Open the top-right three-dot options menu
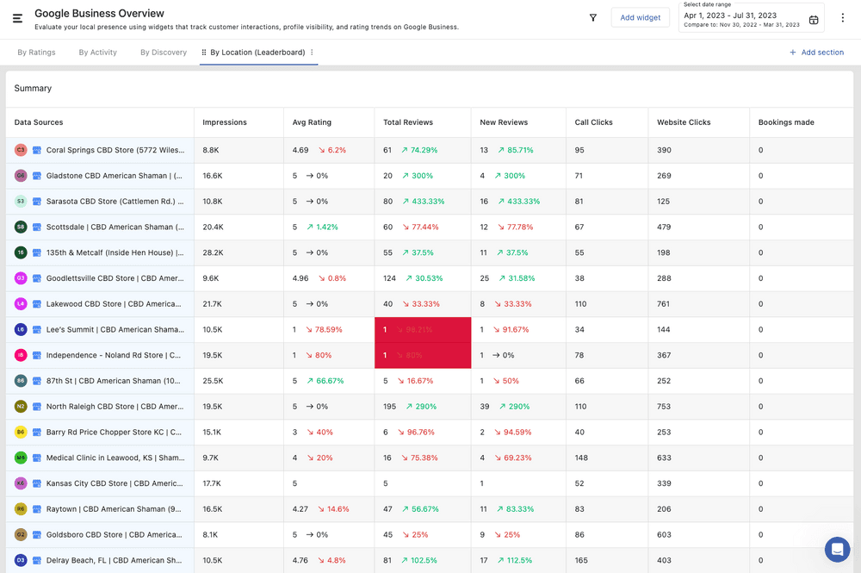This screenshot has height=573, width=861. coord(843,17)
